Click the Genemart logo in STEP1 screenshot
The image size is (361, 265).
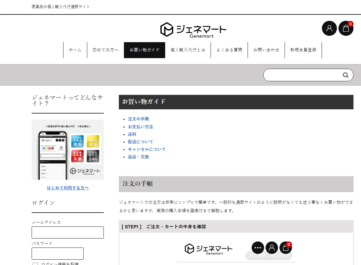click(x=208, y=249)
